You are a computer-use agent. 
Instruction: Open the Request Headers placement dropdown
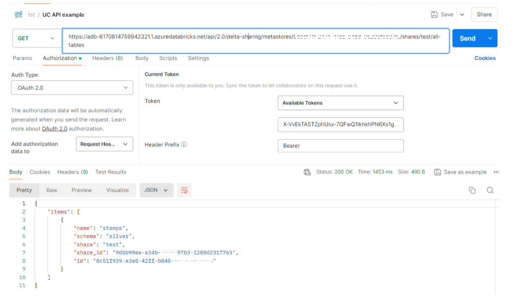coord(104,144)
